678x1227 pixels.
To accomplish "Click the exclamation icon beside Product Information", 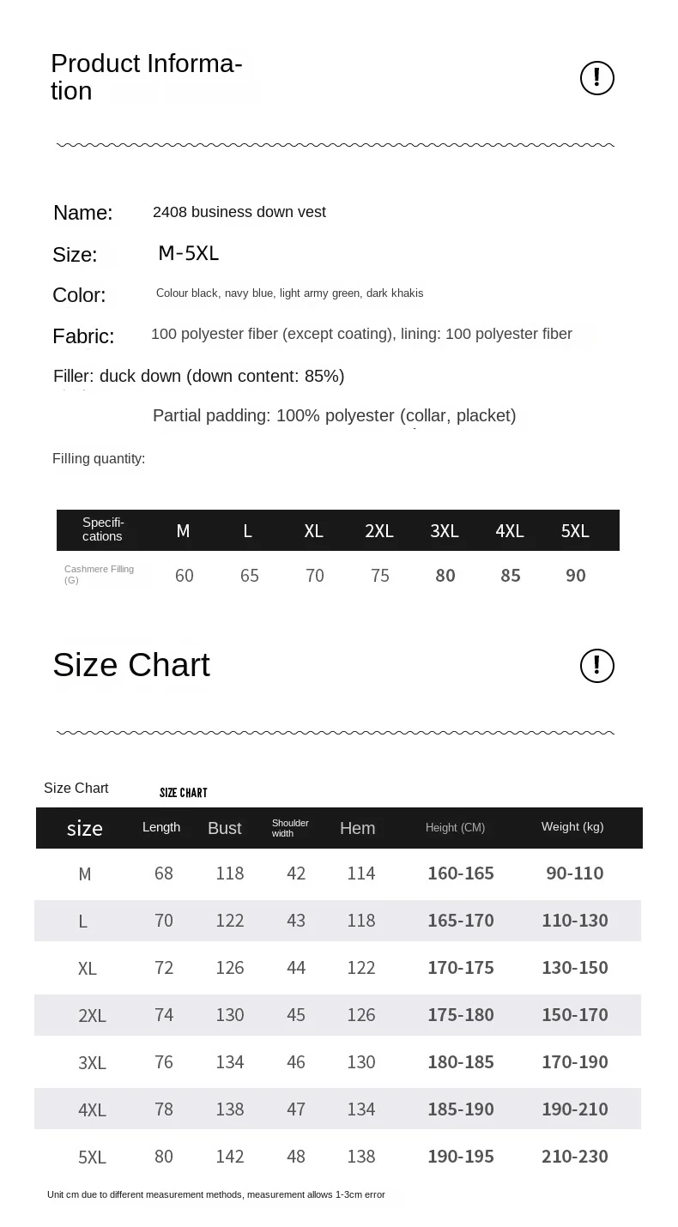I will click(597, 78).
